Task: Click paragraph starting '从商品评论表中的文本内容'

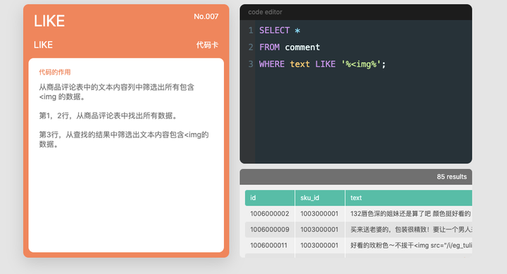Action: click(116, 92)
